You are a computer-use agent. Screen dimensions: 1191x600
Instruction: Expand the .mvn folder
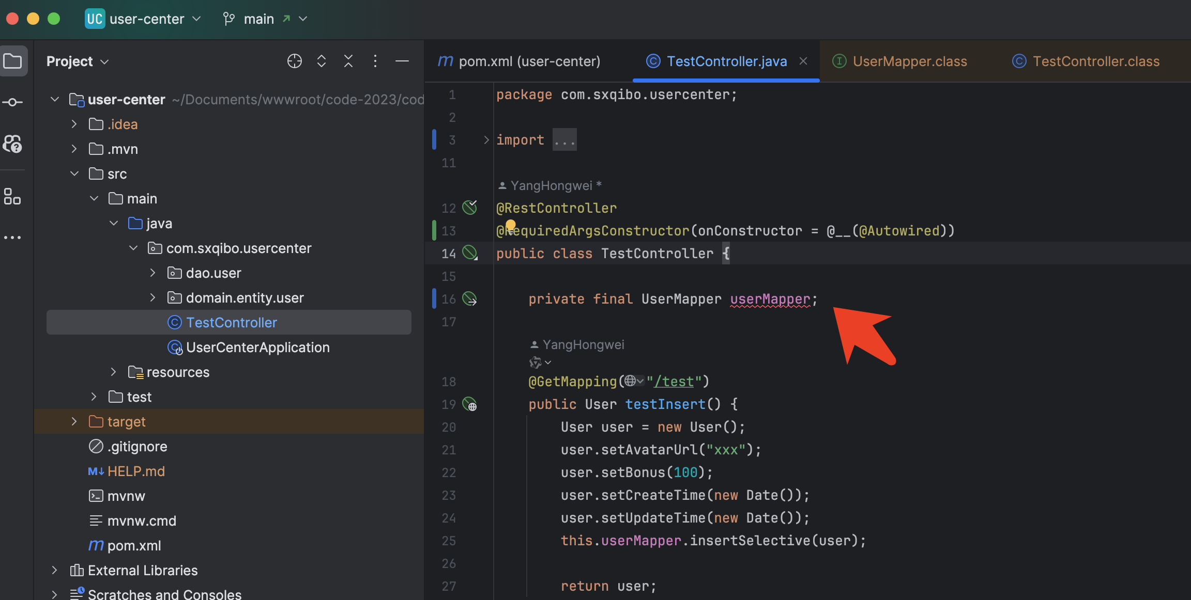pos(74,149)
